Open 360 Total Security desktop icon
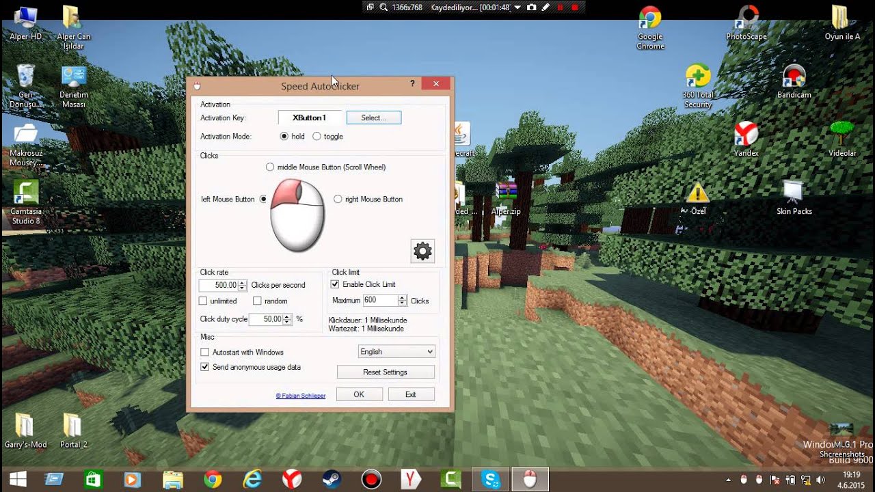This screenshot has width=875, height=492. [x=698, y=86]
